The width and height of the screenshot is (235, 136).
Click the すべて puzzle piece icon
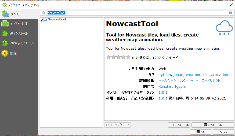5,14
